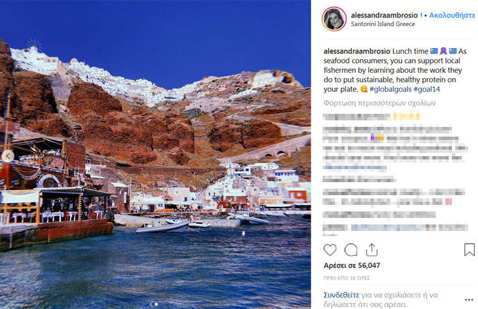Open the #goal14 hashtag
The width and height of the screenshot is (478, 309).
(x=427, y=89)
